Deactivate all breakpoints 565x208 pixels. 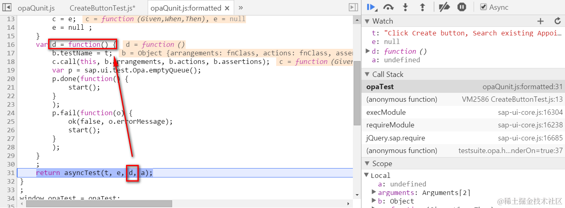(x=444, y=7)
